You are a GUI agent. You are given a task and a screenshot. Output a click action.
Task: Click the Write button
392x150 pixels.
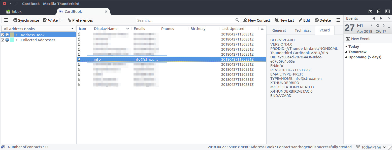(x=50, y=20)
